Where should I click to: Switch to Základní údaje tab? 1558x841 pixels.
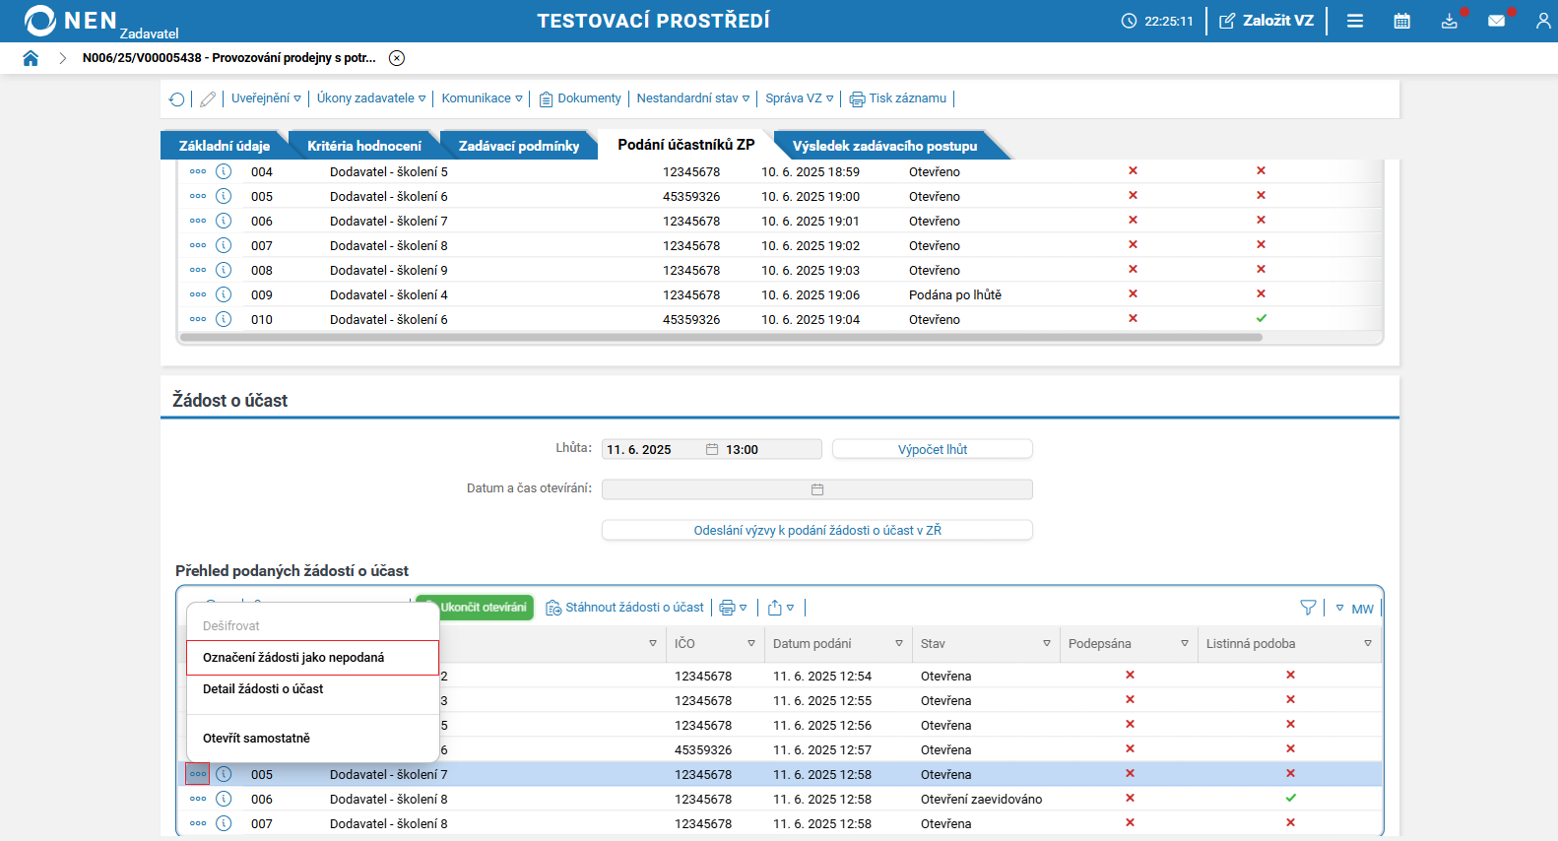click(225, 146)
